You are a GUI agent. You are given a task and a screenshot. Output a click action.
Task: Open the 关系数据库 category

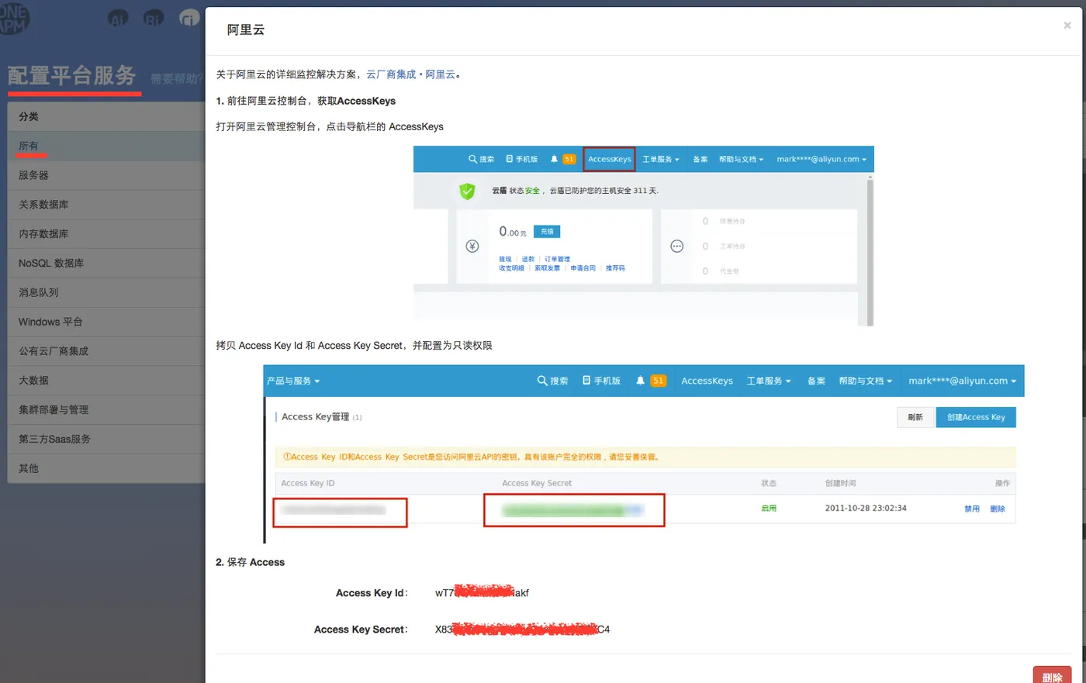point(106,205)
